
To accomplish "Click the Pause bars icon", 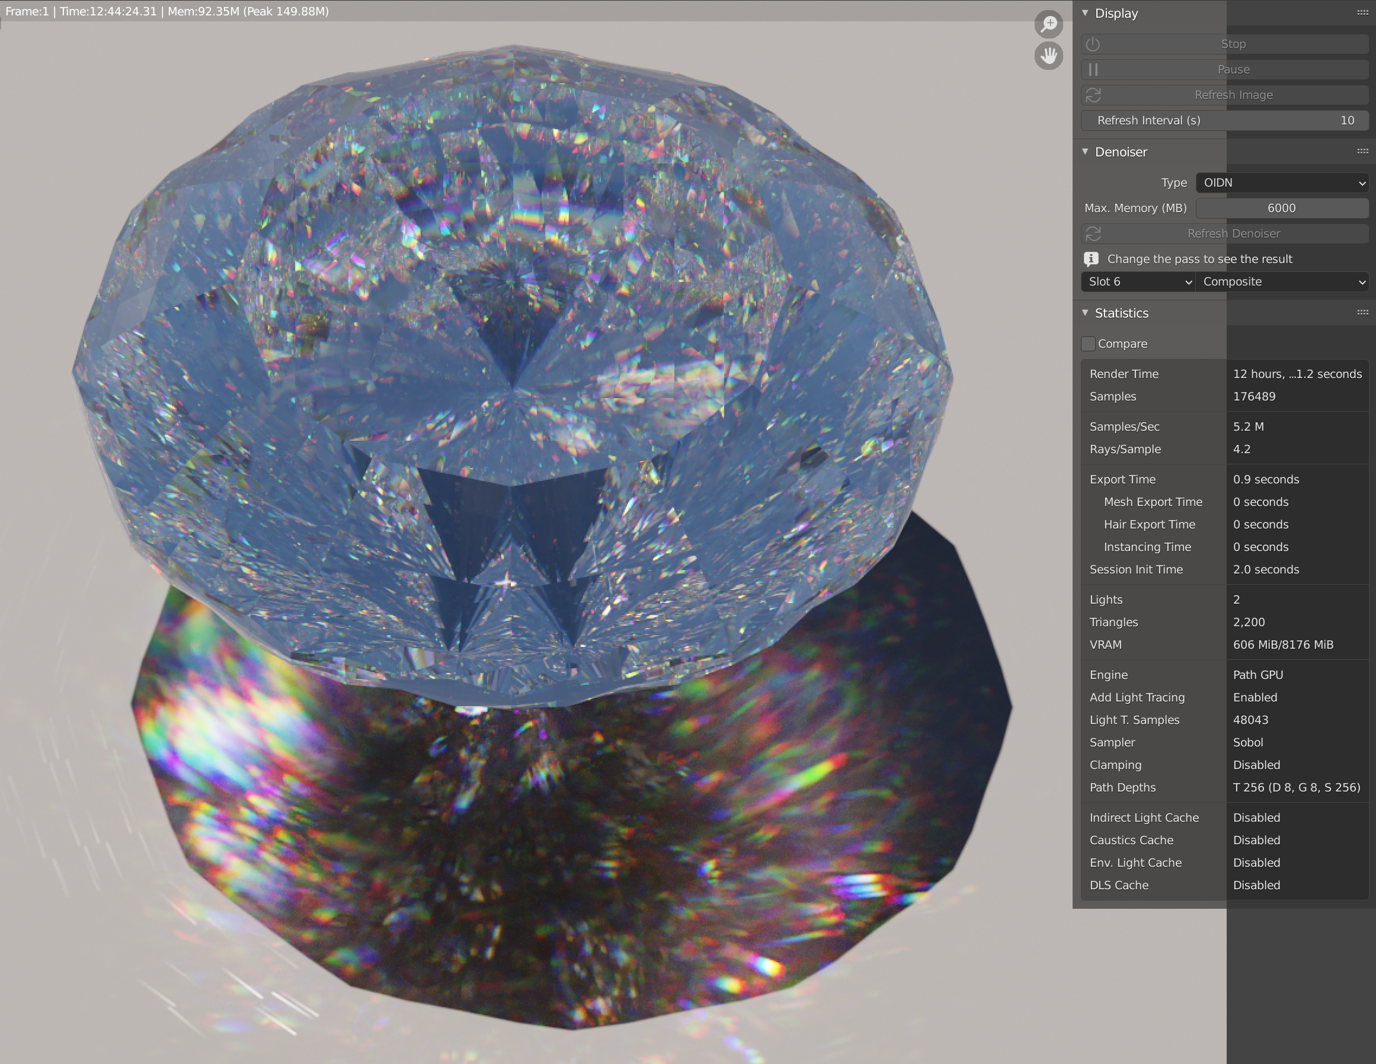I will point(1093,69).
